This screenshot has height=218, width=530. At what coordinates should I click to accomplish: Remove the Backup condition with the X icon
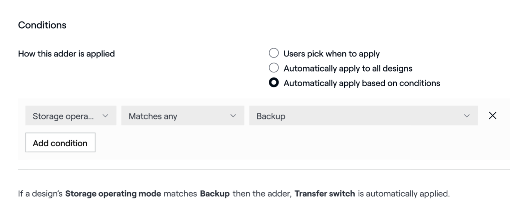pyautogui.click(x=493, y=116)
